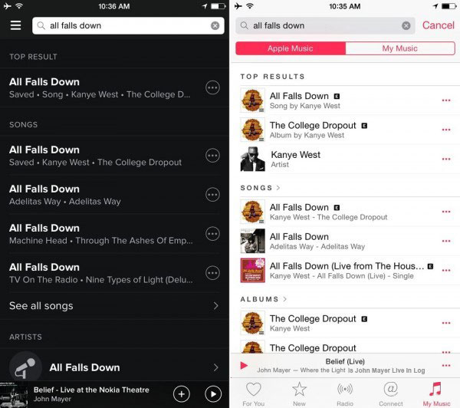The image size is (460, 408).
Task: Open the Connect tab
Action: coord(391,394)
